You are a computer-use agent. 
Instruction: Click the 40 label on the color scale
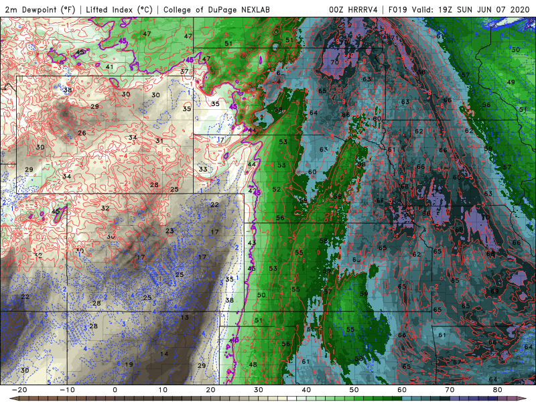[x=306, y=390]
